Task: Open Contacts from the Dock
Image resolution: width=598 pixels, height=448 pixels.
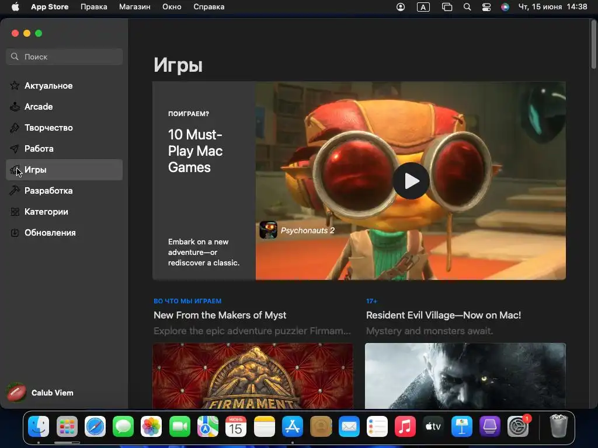Action: [321, 426]
